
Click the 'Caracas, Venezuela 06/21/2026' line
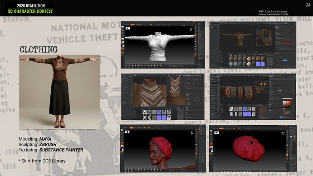pyautogui.click(x=273, y=14)
